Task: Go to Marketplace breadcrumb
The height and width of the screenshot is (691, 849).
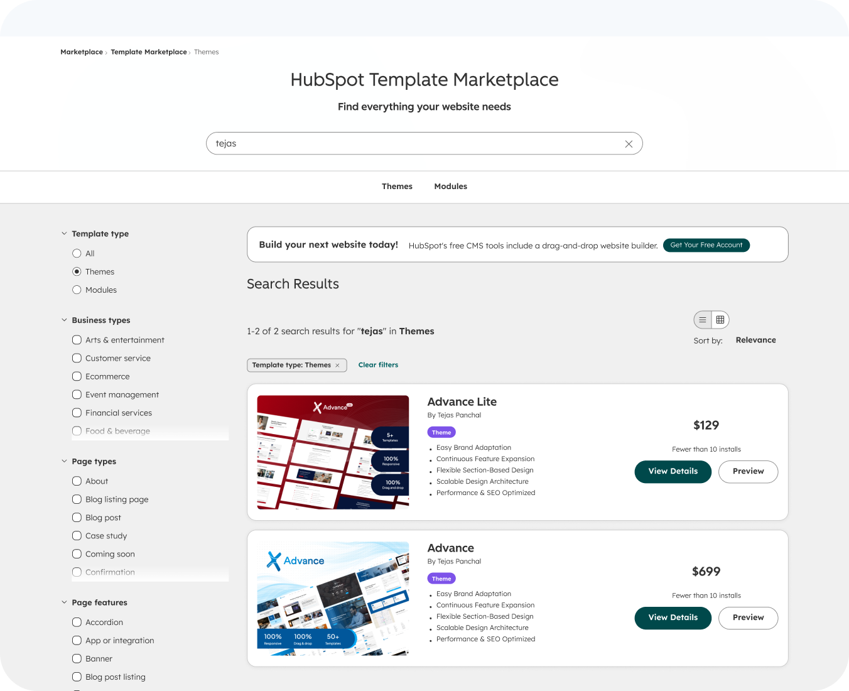Action: click(x=82, y=52)
